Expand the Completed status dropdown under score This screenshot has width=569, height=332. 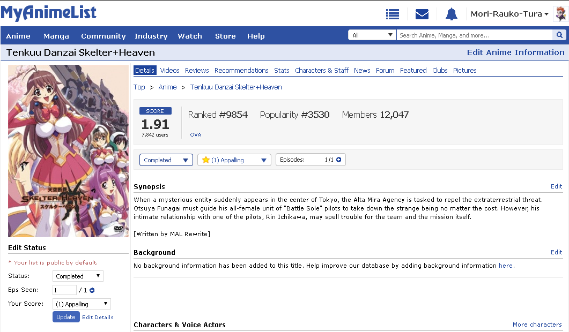point(166,160)
